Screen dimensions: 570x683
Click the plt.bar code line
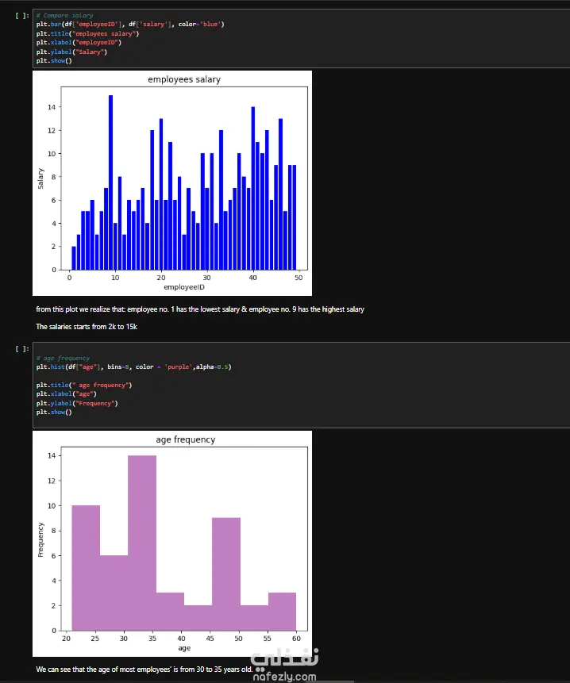pos(130,25)
